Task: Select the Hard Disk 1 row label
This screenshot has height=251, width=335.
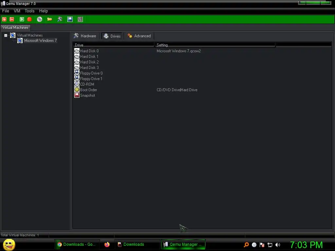Action: 89,56
